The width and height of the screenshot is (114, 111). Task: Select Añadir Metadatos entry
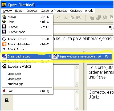click(27, 44)
